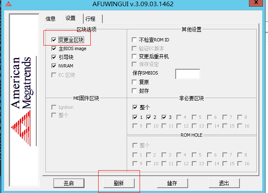Uncheck the 主BIOS image option

[x=54, y=48]
